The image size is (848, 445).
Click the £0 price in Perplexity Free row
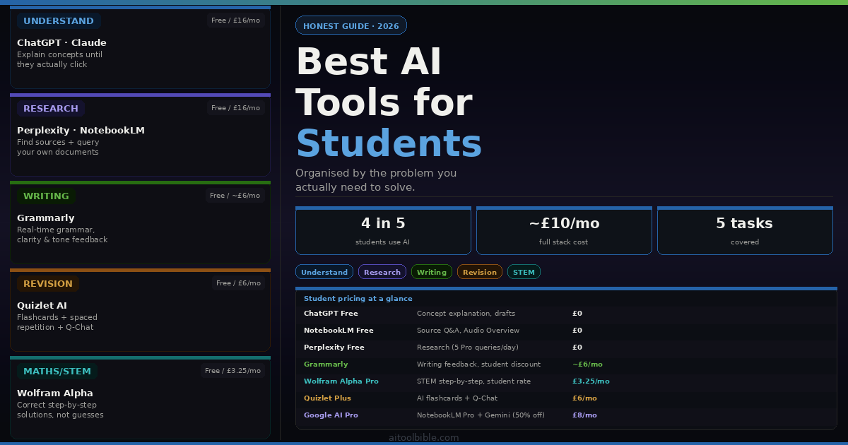(x=577, y=348)
